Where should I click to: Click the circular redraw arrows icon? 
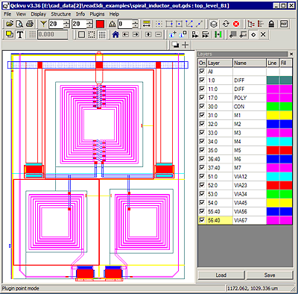(x=226, y=24)
